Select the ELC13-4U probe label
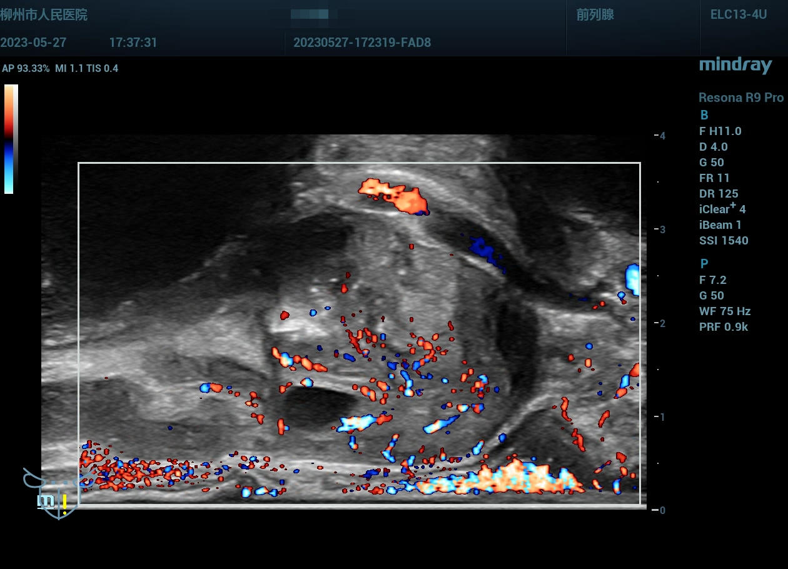The width and height of the screenshot is (788, 569). [738, 15]
